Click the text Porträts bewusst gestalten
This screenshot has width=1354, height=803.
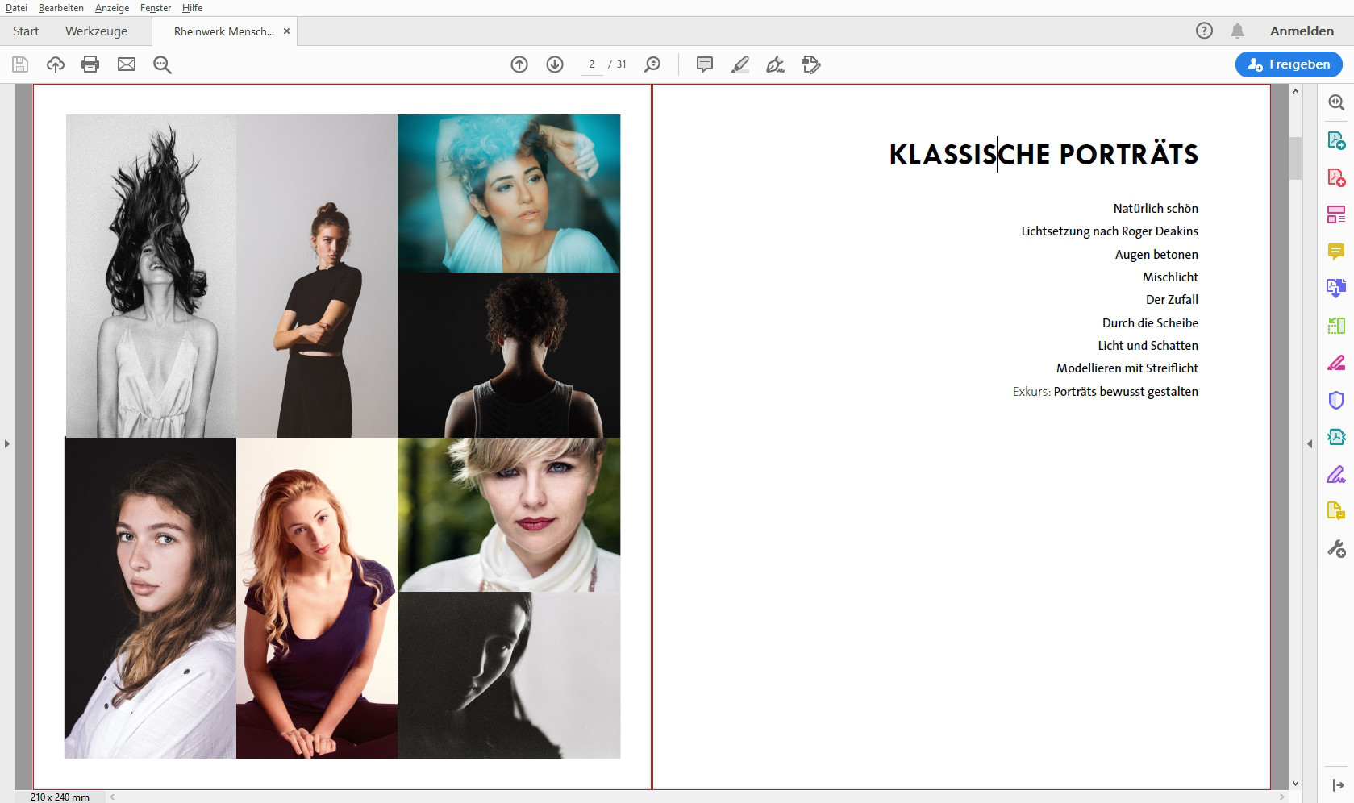(x=1126, y=392)
